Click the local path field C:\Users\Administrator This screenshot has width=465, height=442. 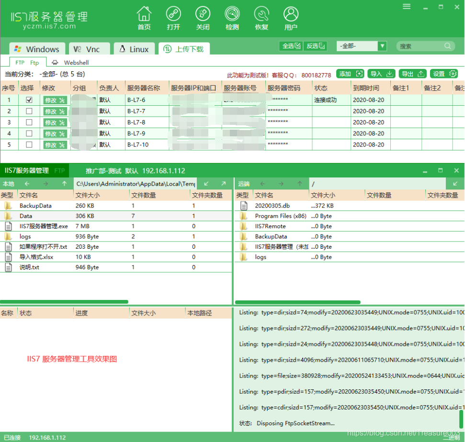pyautogui.click(x=136, y=184)
